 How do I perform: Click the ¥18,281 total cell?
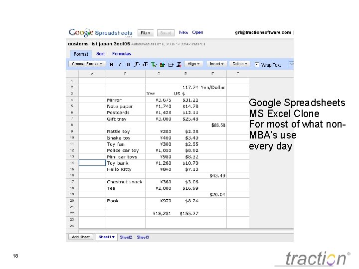(159, 213)
